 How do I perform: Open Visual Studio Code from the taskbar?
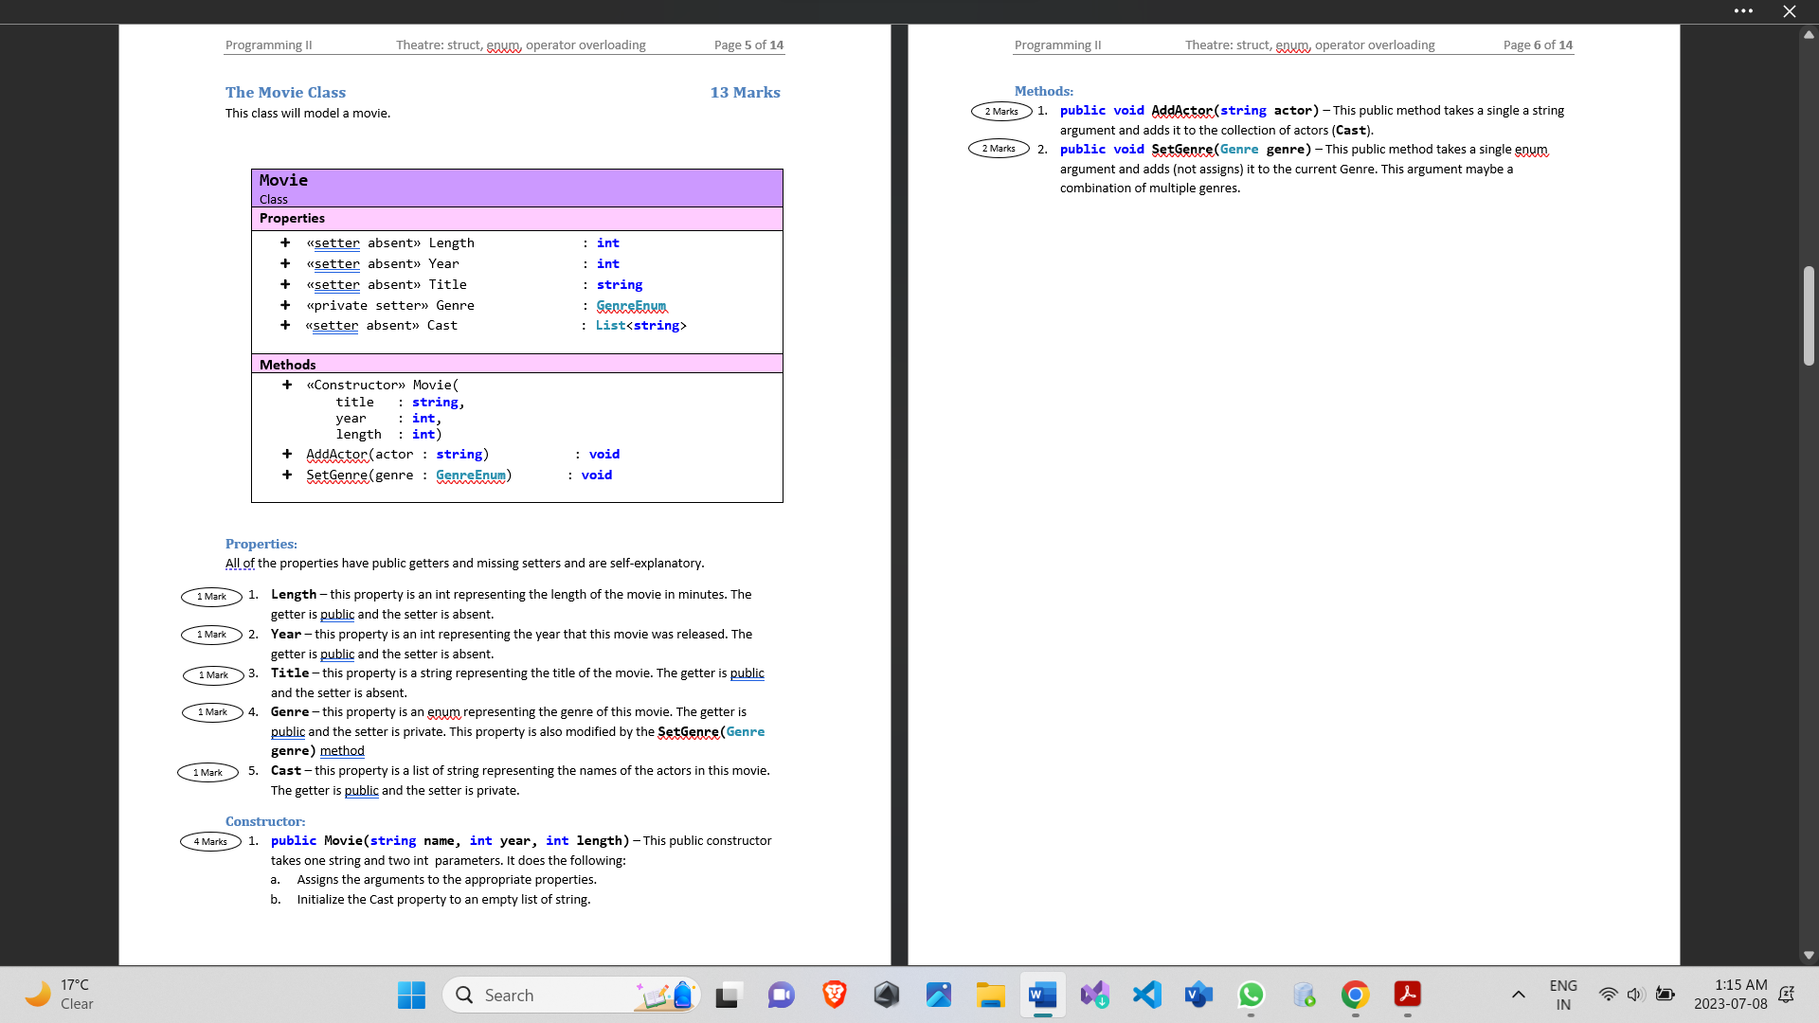tap(1146, 995)
